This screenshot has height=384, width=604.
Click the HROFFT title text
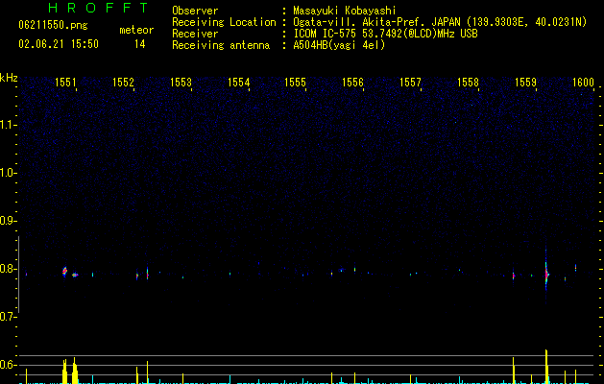99,8
